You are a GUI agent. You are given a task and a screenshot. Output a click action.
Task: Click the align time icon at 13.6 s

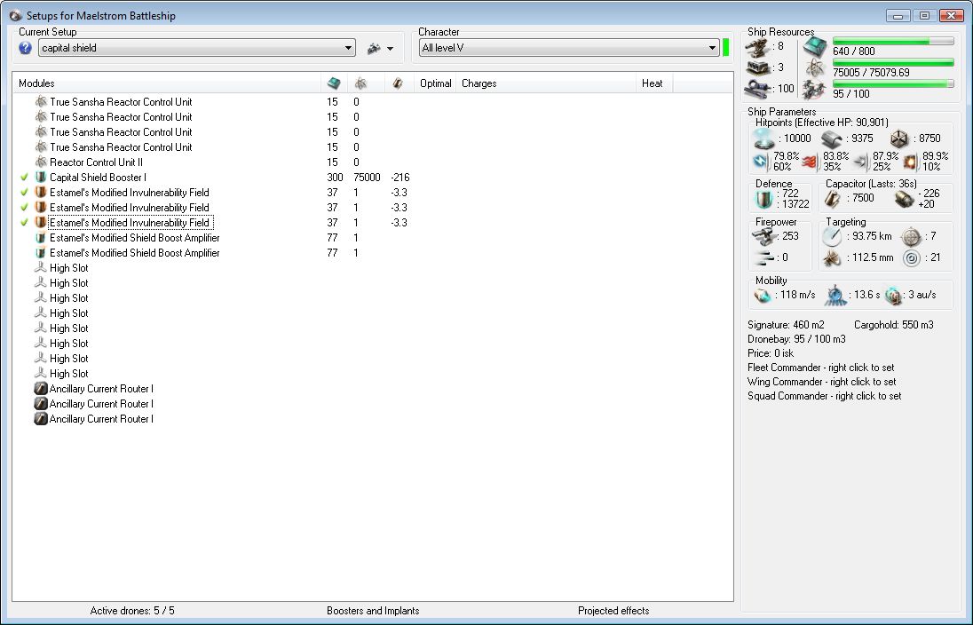(x=836, y=296)
